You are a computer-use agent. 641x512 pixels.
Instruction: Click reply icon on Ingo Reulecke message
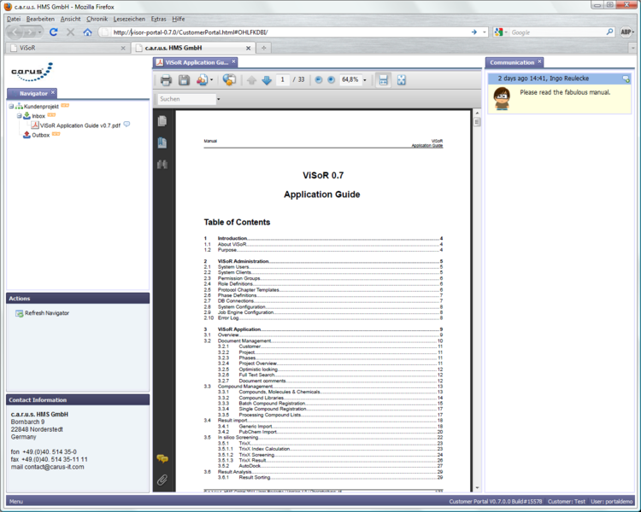coord(626,79)
